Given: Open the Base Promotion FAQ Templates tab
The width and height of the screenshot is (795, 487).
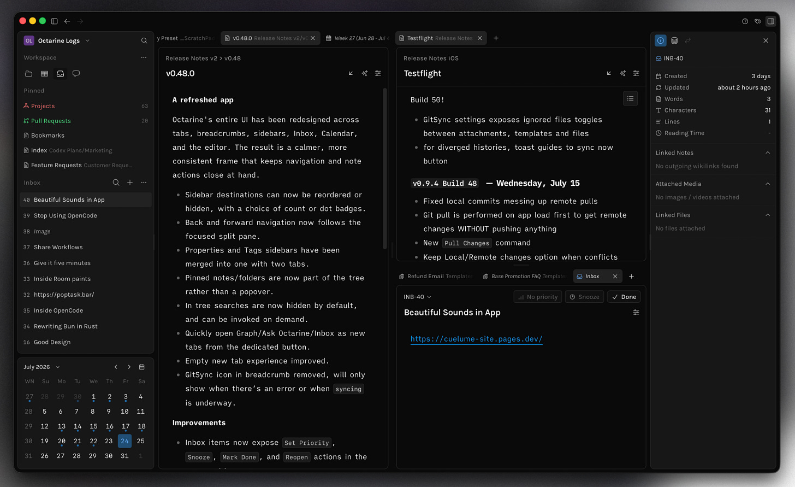Looking at the screenshot, I should (524, 277).
